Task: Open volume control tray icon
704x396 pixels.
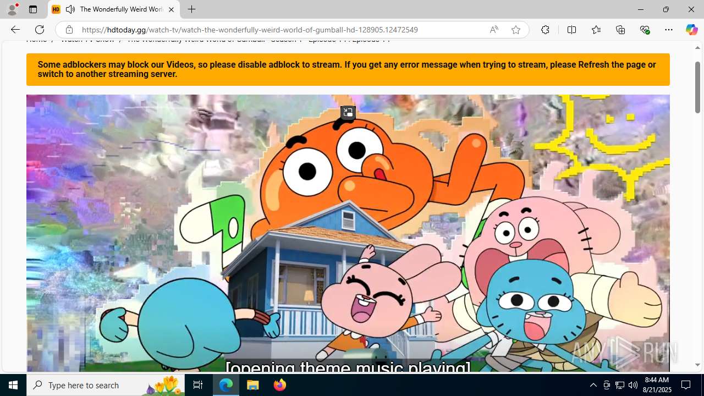Action: (633, 385)
